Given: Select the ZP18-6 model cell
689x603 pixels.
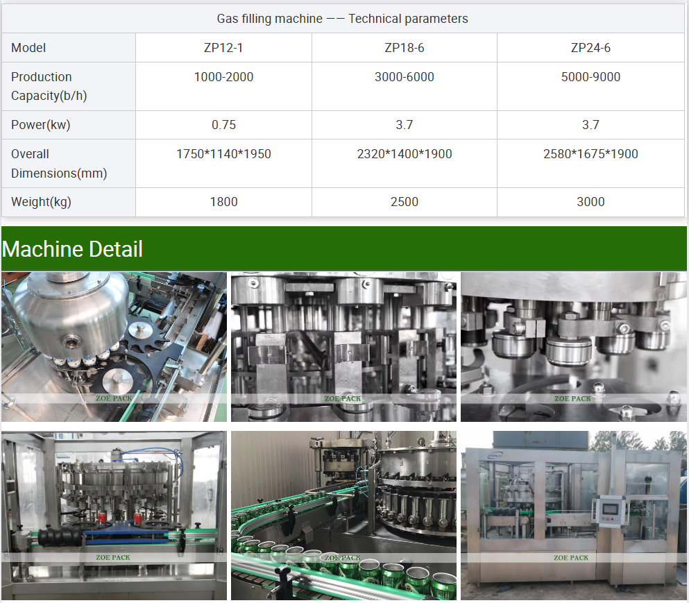Looking at the screenshot, I should (x=405, y=48).
